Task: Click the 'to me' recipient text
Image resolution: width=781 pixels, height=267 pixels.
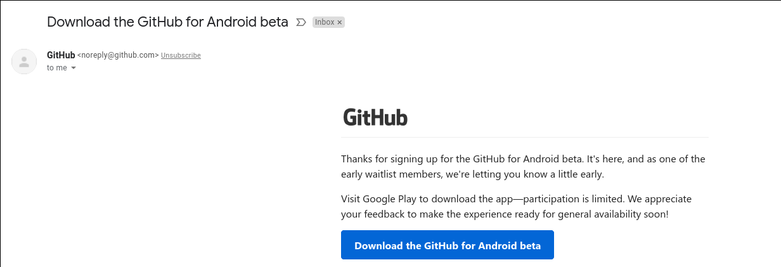Action: [x=56, y=68]
